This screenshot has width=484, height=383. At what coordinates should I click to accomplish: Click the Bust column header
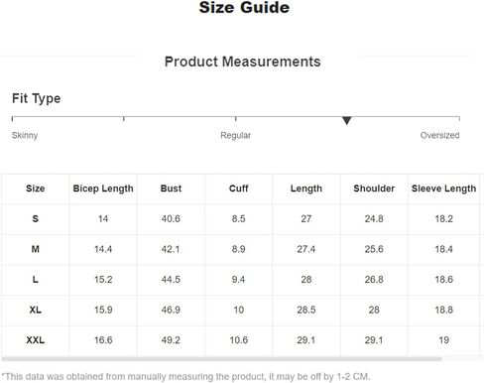pyautogui.click(x=171, y=189)
